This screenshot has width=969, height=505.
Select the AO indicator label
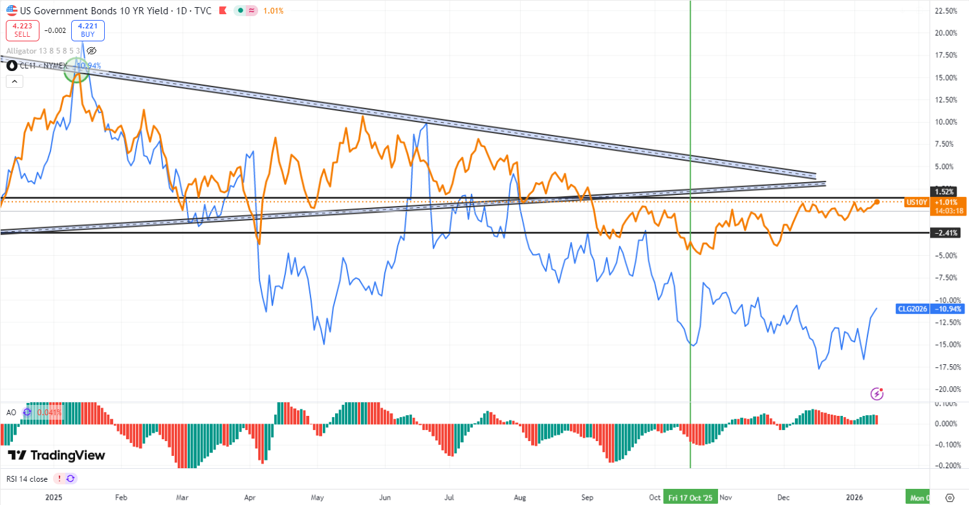11,412
